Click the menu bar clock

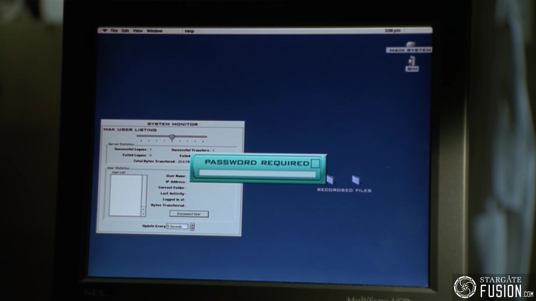pyautogui.click(x=392, y=31)
